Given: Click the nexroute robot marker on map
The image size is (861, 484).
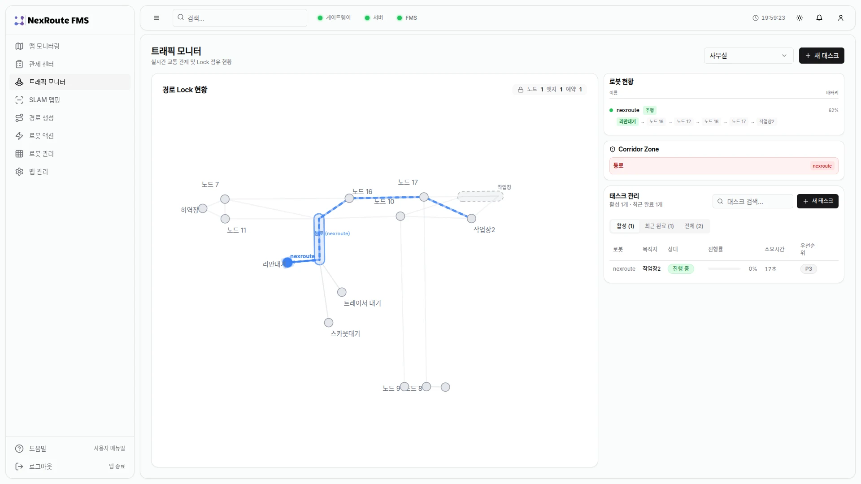Looking at the screenshot, I should 287,263.
